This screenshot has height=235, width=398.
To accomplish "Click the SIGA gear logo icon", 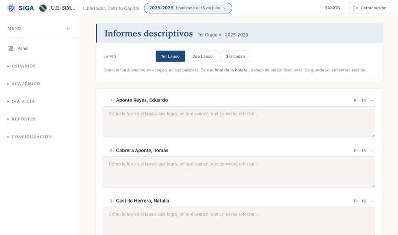I will coord(11,8).
